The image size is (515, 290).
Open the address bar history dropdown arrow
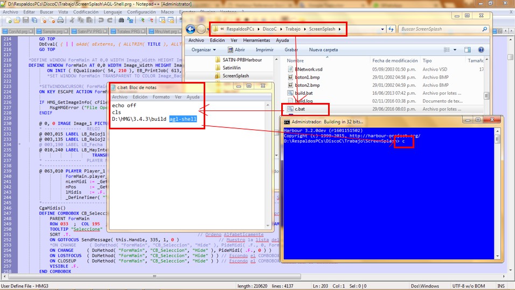tap(382, 29)
